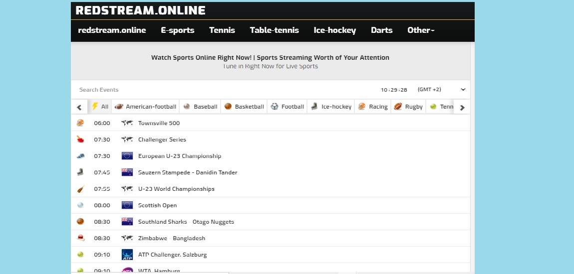Click racing helmet icon on Townsville row
574x274 pixels.
[x=80, y=123]
